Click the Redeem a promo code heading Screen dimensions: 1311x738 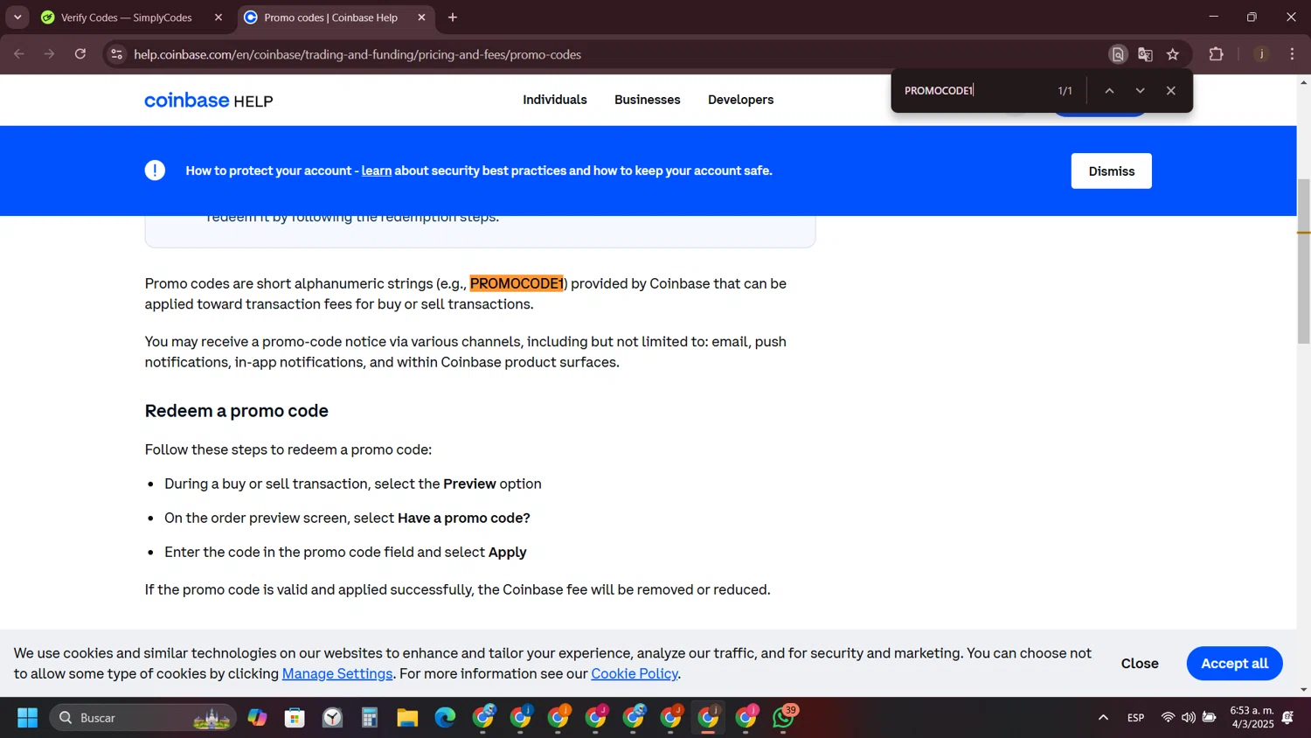click(x=237, y=411)
